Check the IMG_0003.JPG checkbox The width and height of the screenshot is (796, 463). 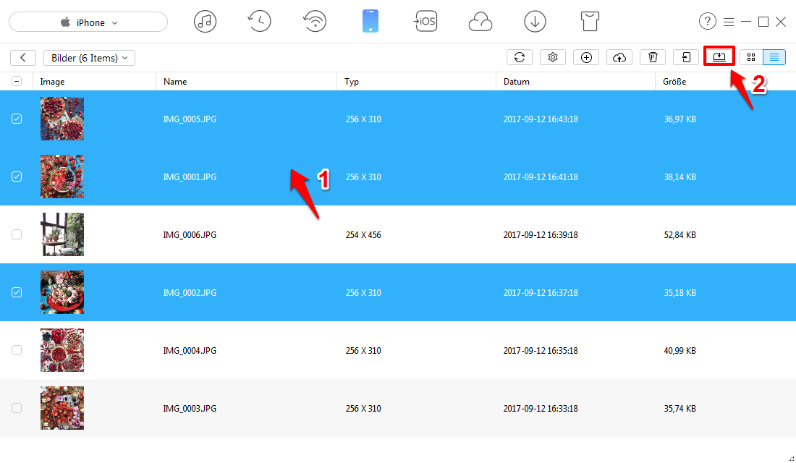(x=17, y=408)
